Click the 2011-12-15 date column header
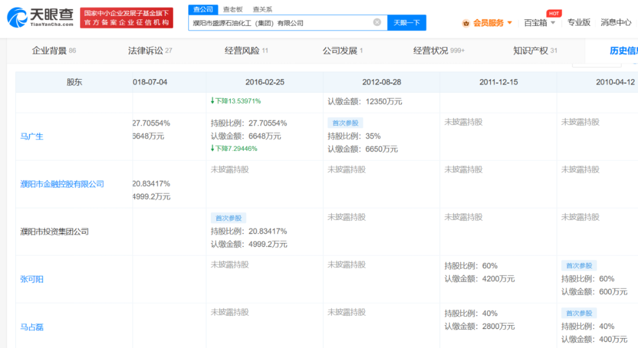The width and height of the screenshot is (638, 348). 499,82
